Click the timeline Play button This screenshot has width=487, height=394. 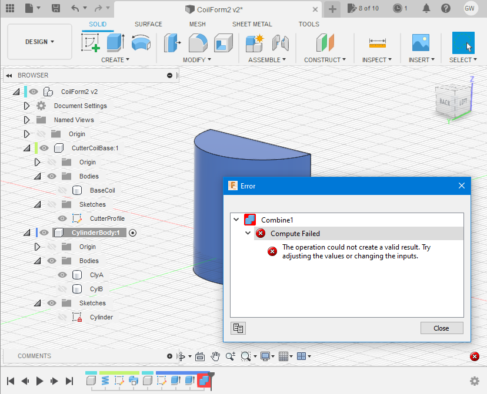(x=39, y=381)
